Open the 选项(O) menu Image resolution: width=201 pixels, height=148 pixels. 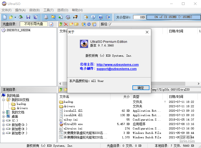(63, 10)
